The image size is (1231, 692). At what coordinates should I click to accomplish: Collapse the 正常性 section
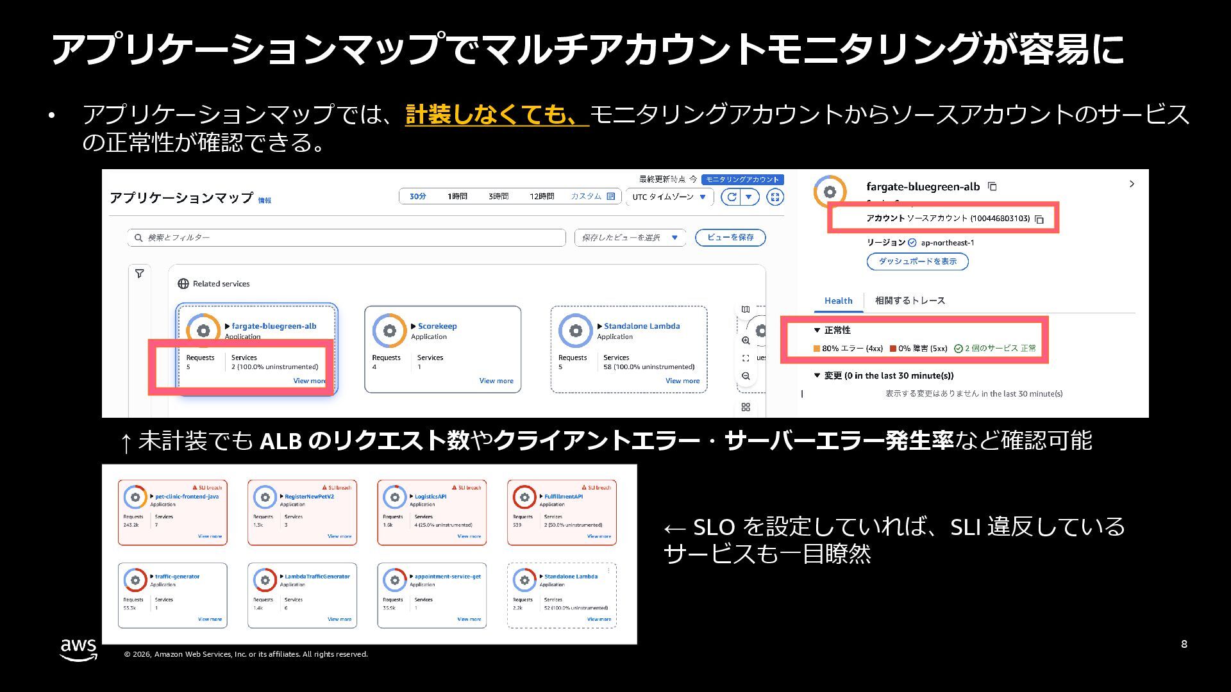coord(817,330)
